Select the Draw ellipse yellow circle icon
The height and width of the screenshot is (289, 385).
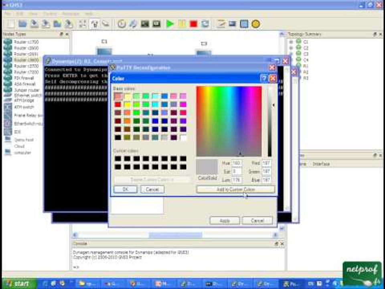click(x=255, y=24)
